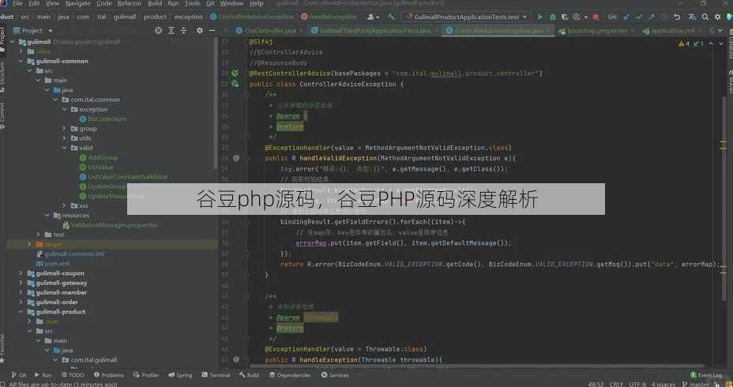
Task: Switch to GulimallThirdPartyApplicationTests.java tab
Action: (x=374, y=30)
